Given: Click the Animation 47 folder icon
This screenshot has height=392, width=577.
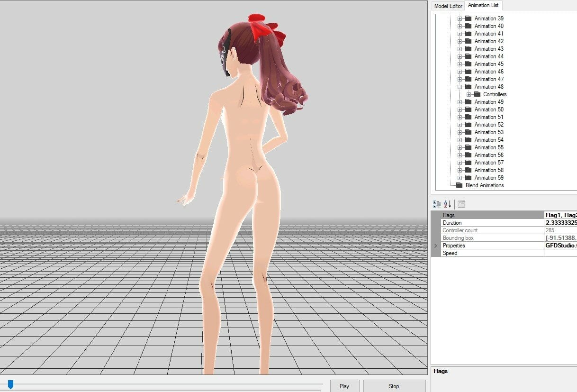Looking at the screenshot, I should [468, 79].
